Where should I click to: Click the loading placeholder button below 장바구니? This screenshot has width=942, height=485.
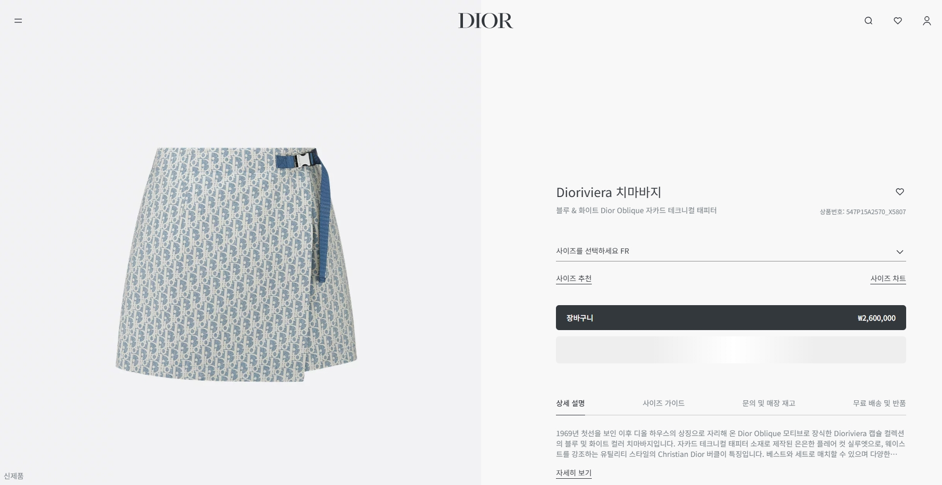pos(731,350)
